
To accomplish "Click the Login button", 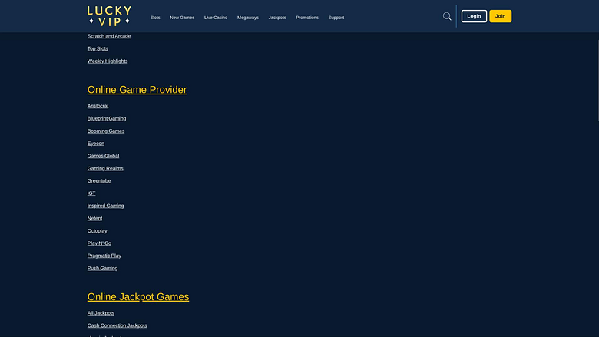I will (x=474, y=16).
